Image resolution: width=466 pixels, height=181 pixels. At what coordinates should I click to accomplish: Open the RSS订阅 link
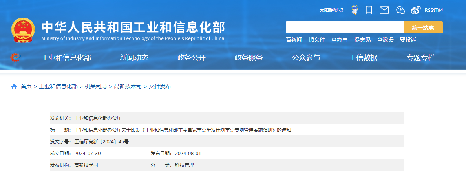(x=433, y=10)
